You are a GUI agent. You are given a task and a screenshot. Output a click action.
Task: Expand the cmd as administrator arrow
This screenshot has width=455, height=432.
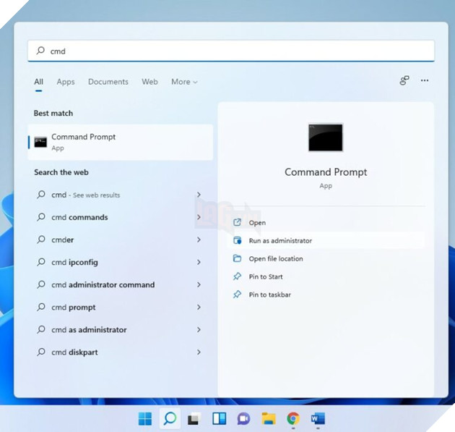click(199, 329)
